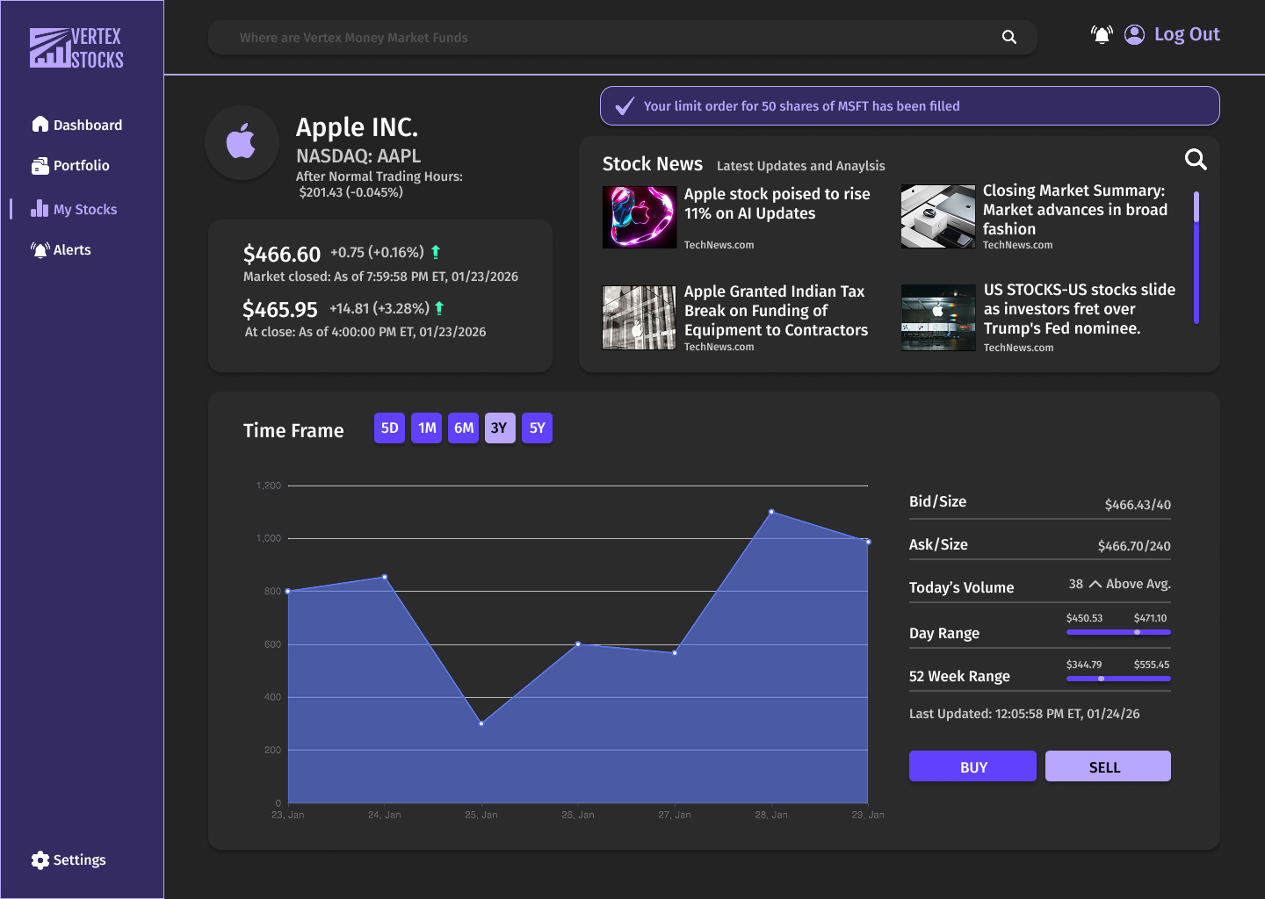The height and width of the screenshot is (899, 1265).
Task: Click the user profile avatar icon
Action: coord(1135,34)
